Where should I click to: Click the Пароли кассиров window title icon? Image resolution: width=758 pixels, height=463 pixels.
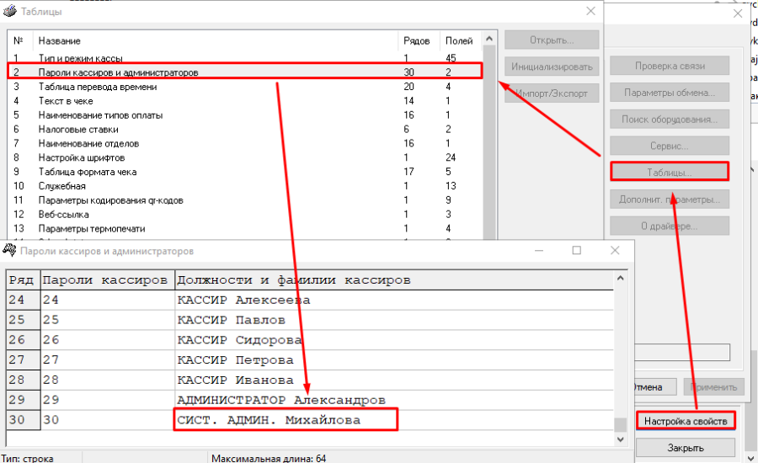coord(9,250)
